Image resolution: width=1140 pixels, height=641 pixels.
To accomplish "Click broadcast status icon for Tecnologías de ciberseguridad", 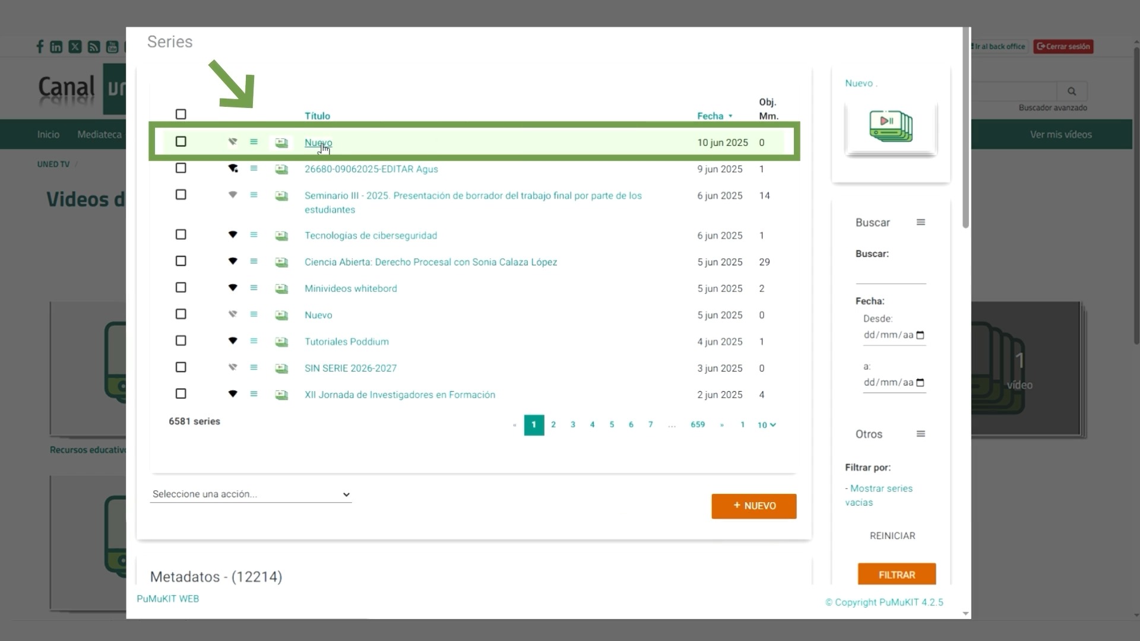I will pos(233,235).
